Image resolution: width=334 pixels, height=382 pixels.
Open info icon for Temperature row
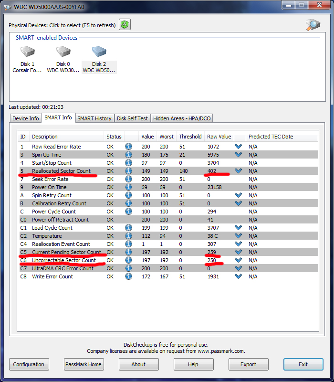coord(128,236)
